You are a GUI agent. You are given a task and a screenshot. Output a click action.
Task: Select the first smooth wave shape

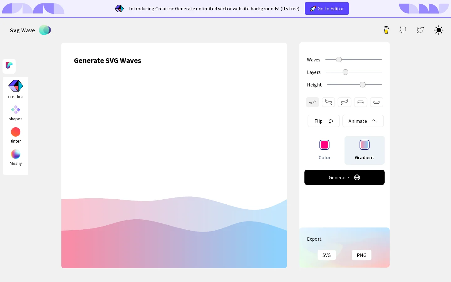(312, 102)
